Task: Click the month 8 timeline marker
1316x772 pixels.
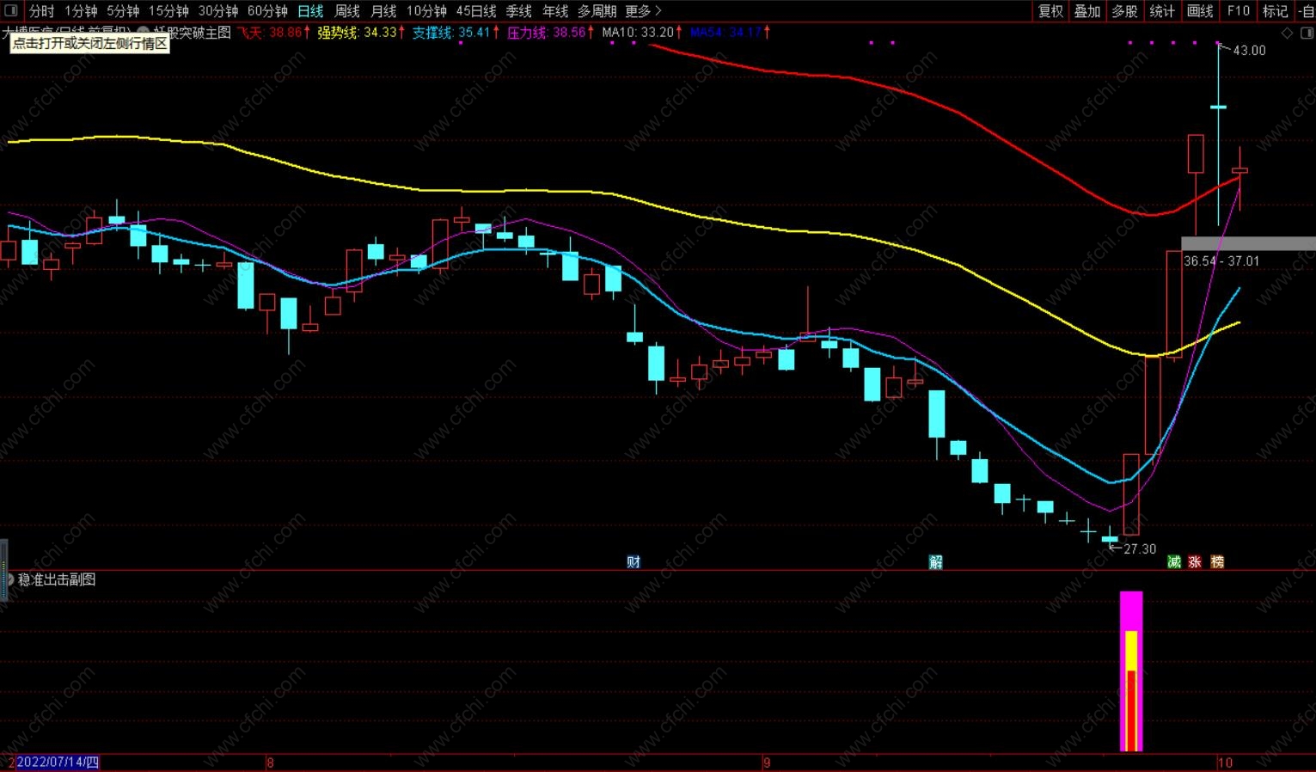Action: tap(270, 762)
